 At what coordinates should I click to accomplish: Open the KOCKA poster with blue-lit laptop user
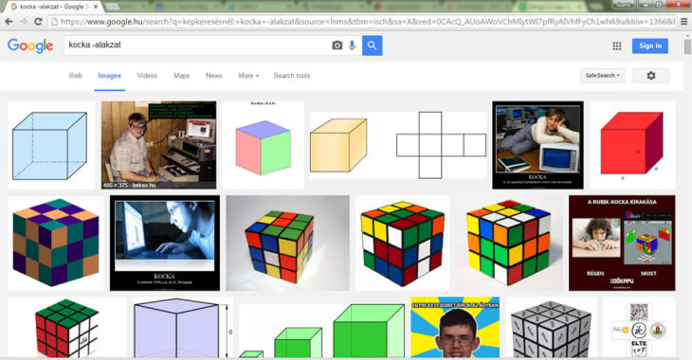165,243
